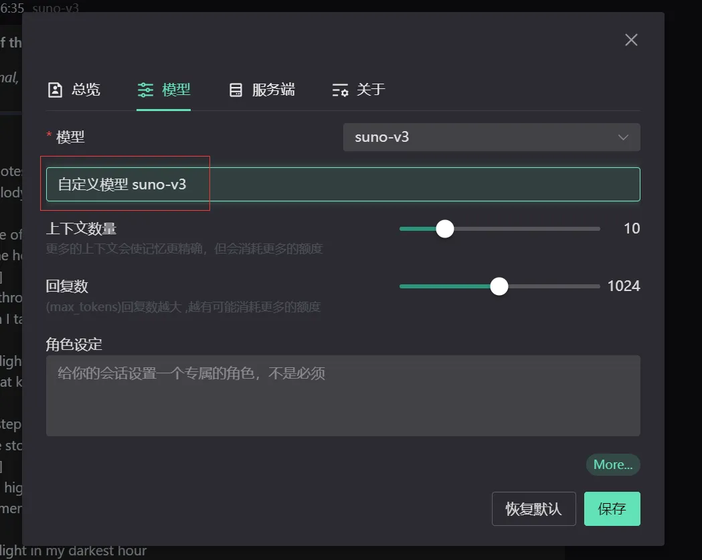Click the Overview (总览) tab icon
Viewport: 702px width, 560px height.
55,90
